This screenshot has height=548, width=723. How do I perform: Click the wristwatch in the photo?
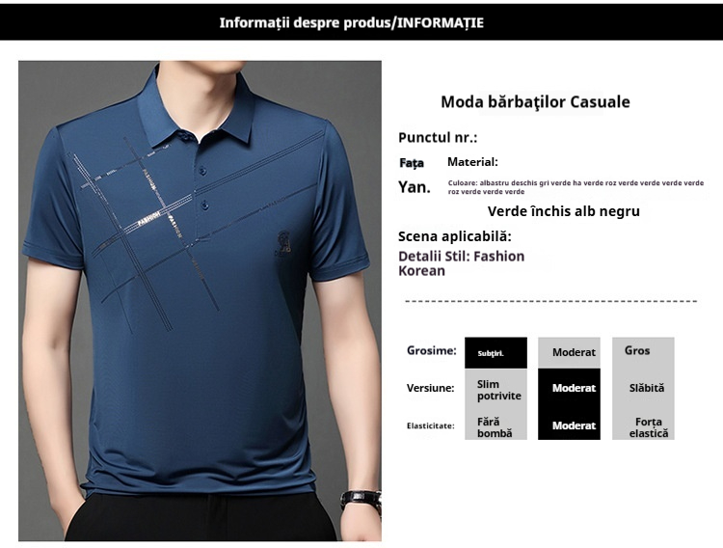click(361, 501)
